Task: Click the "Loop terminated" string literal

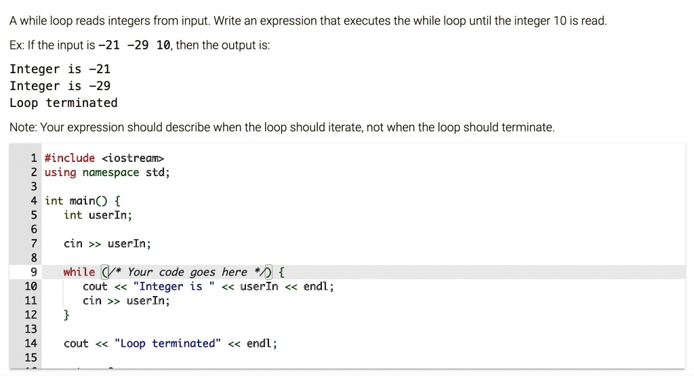Action: pyautogui.click(x=167, y=343)
